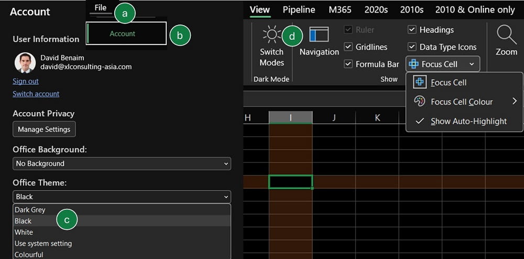Select Black theme in the list
524x259 pixels.
click(122, 221)
